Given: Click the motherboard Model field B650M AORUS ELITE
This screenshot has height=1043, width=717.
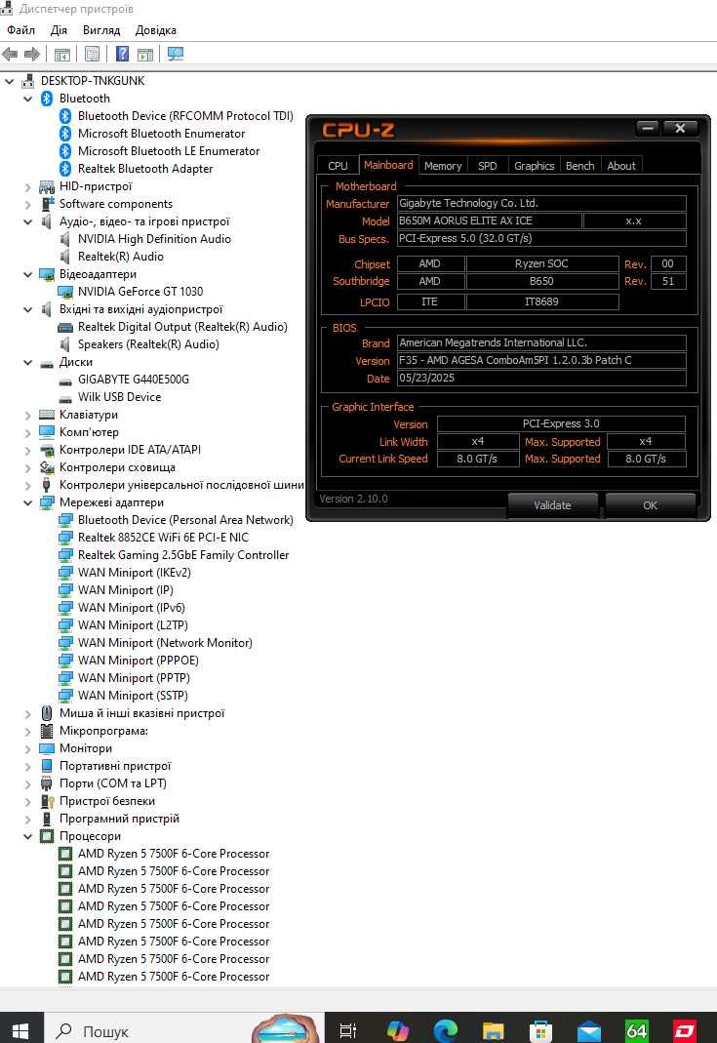Looking at the screenshot, I should tap(489, 221).
